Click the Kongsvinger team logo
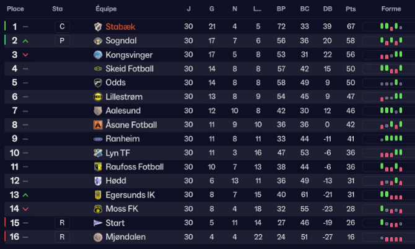The height and width of the screenshot is (249, 415). click(98, 55)
